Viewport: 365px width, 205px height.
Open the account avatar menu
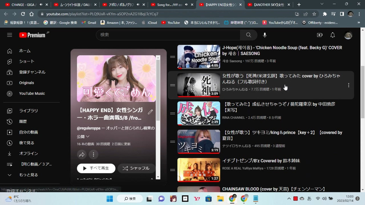[348, 35]
